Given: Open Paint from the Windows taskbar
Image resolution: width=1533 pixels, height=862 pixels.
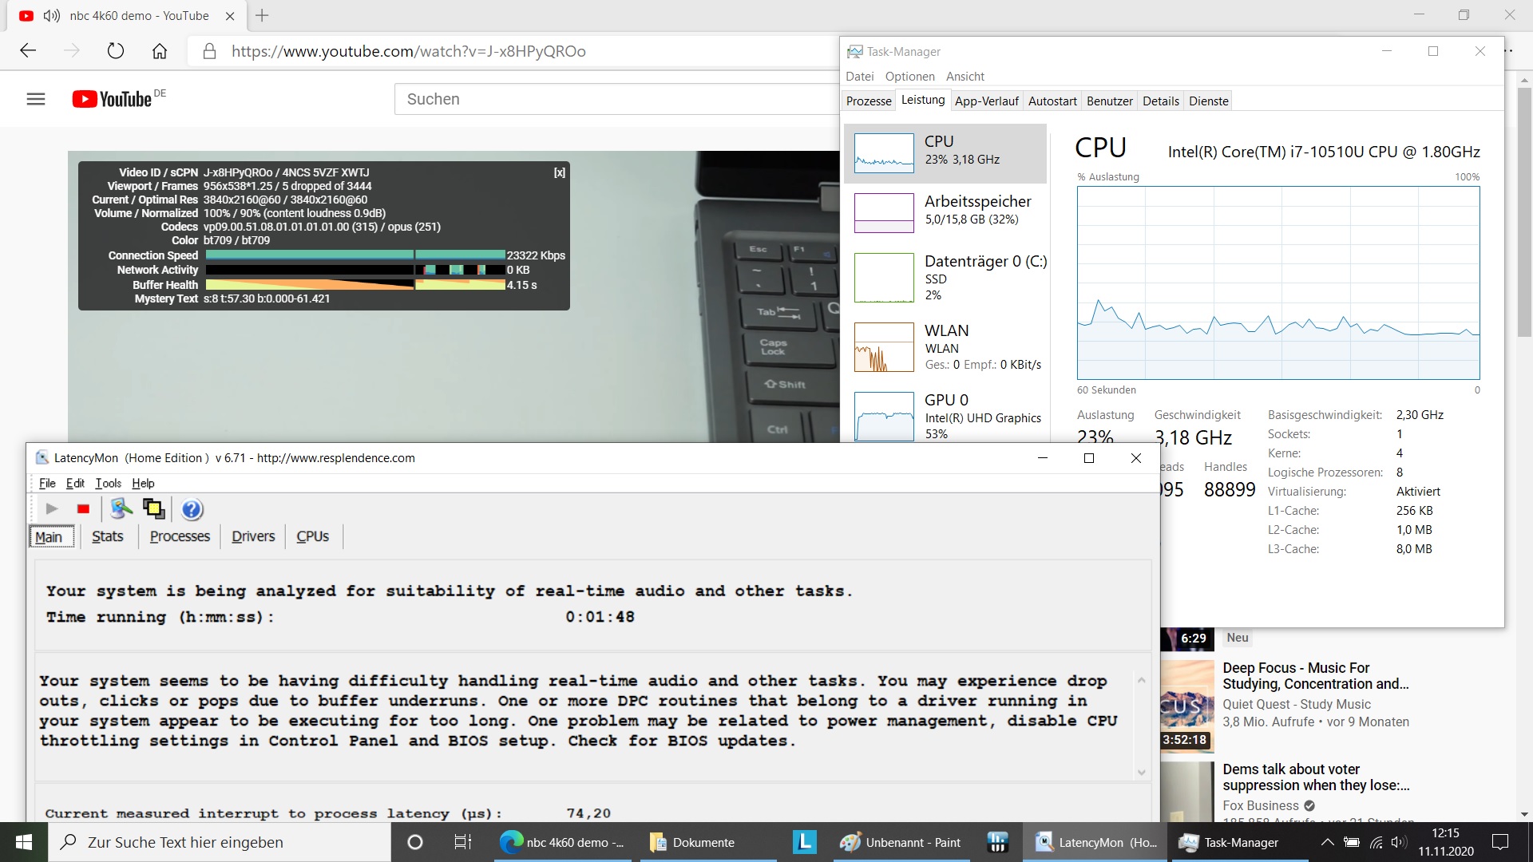Looking at the screenshot, I should (901, 842).
